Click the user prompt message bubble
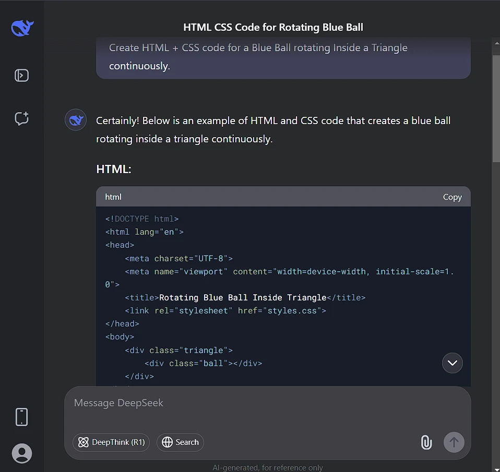The width and height of the screenshot is (500, 472). 283,57
